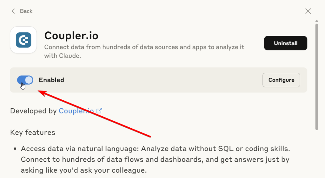Click the 'Connect data from hundreds' description text
The width and height of the screenshot is (325, 178).
click(144, 51)
